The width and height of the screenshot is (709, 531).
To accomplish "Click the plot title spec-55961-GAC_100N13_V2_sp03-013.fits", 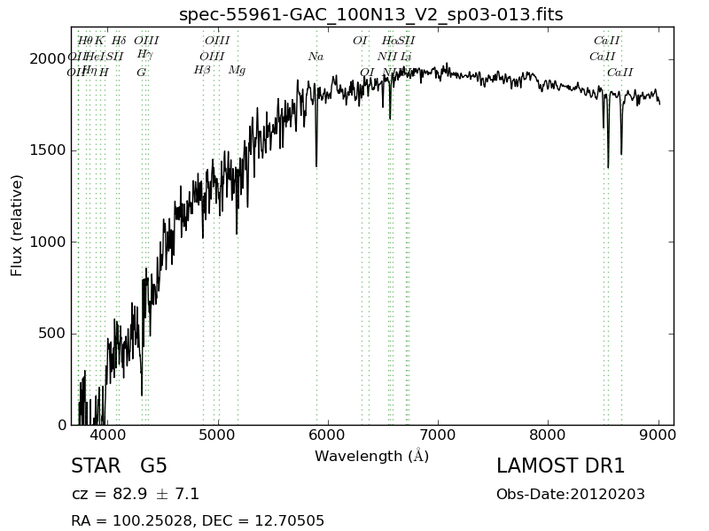I will click(x=370, y=14).
